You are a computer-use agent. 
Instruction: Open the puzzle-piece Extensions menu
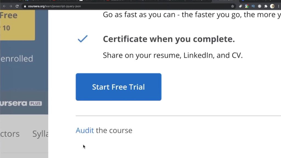pos(266,6)
